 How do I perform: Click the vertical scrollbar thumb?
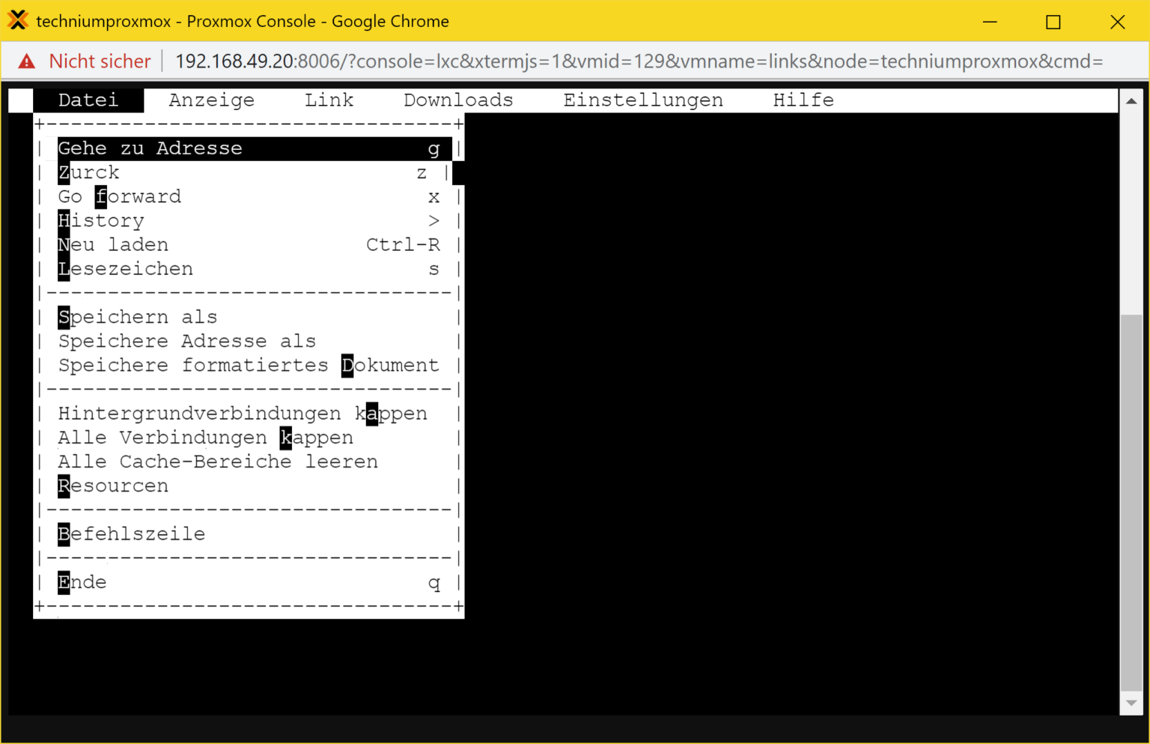[1131, 502]
